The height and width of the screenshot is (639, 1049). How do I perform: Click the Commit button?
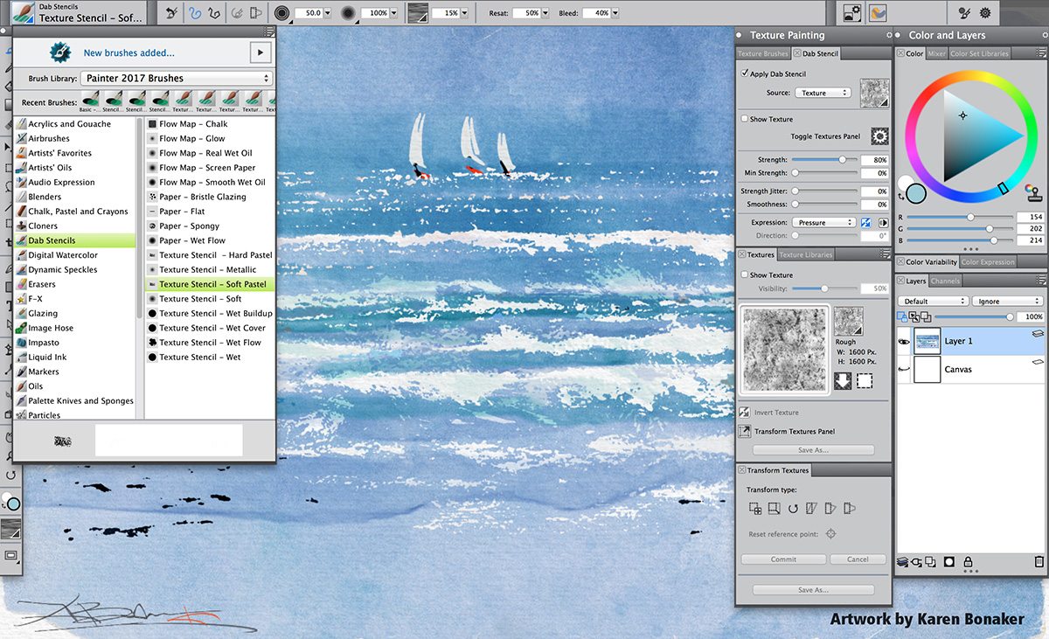pyautogui.click(x=783, y=559)
